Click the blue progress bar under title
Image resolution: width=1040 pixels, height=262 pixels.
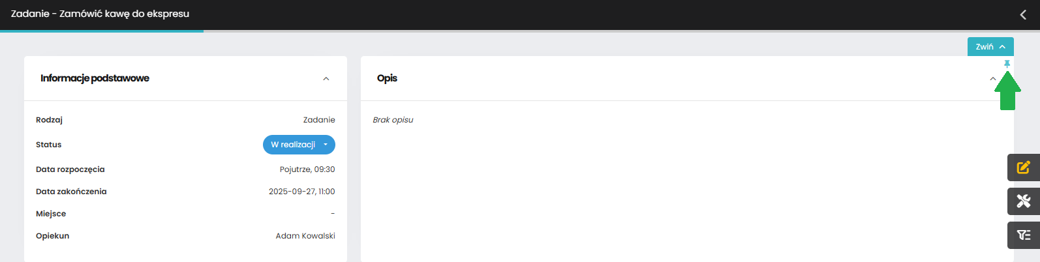coord(102,31)
